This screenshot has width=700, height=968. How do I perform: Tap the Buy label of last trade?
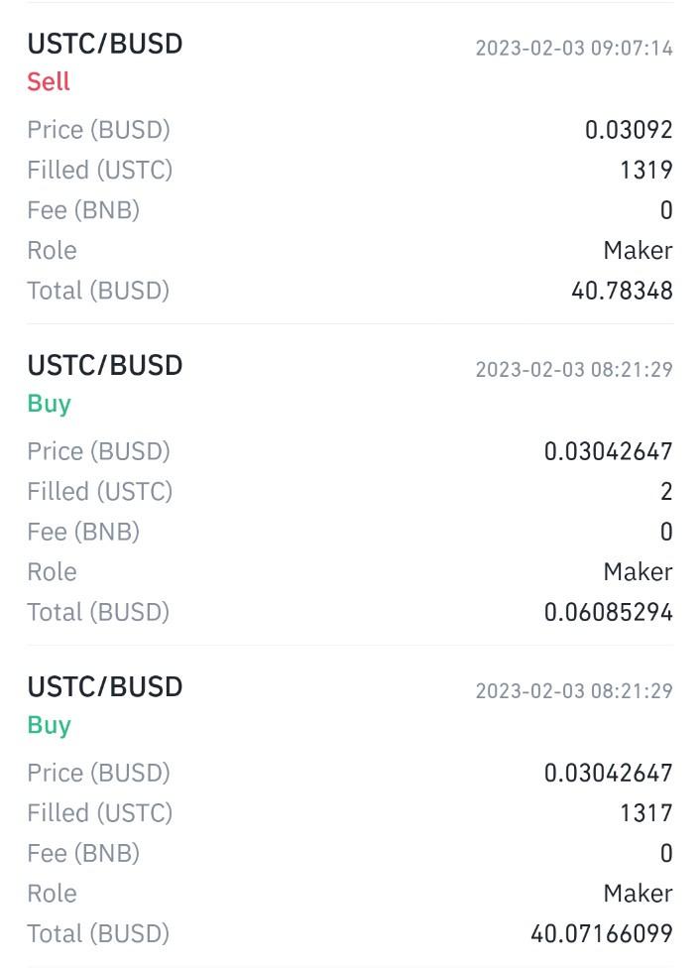[x=50, y=725]
